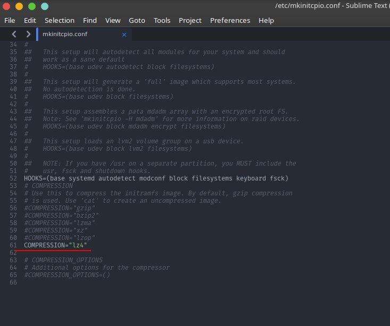
Task: Click 'HOOKS=(base udev autodetect block filesystems)' comment
Action: click(119, 67)
